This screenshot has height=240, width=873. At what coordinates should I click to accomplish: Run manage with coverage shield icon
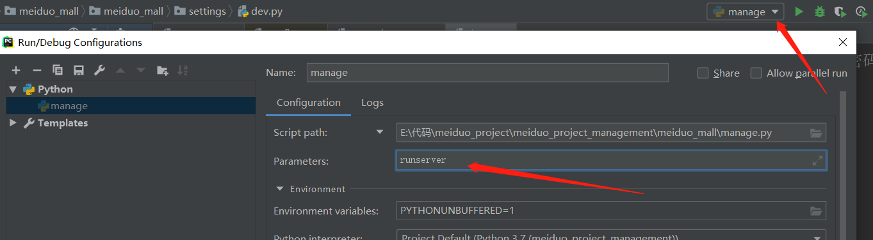point(840,11)
